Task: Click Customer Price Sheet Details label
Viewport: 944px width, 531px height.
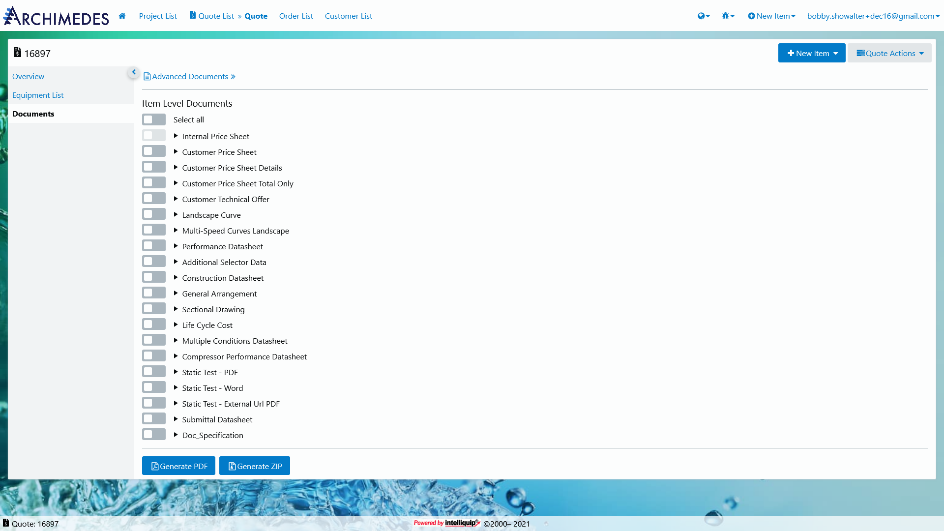Action: [x=232, y=168]
